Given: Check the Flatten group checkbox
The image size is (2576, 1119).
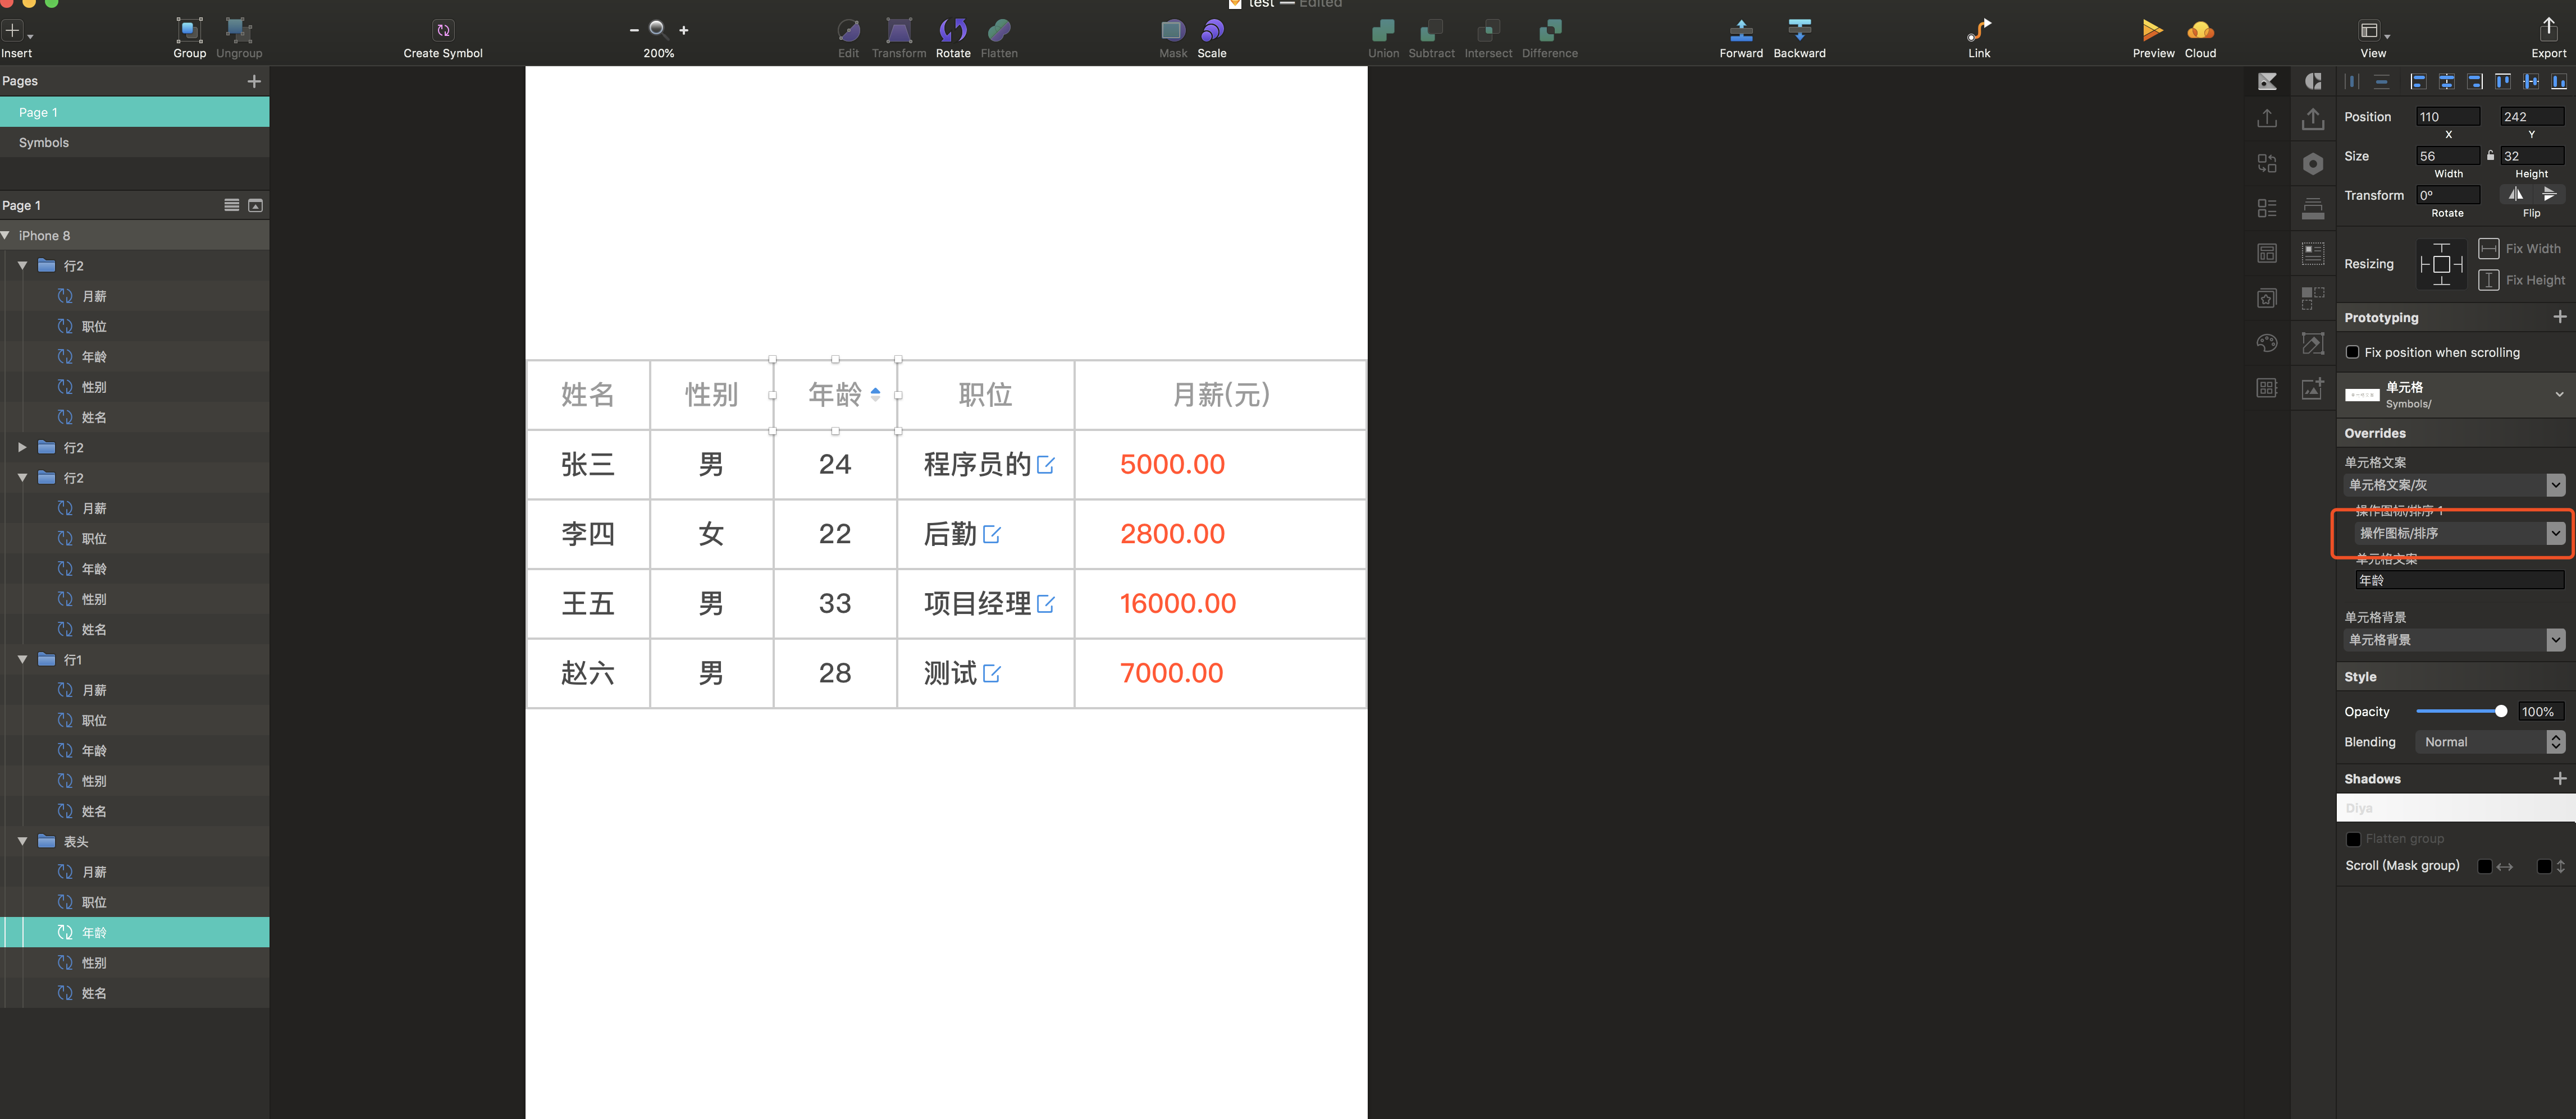Looking at the screenshot, I should (2353, 840).
